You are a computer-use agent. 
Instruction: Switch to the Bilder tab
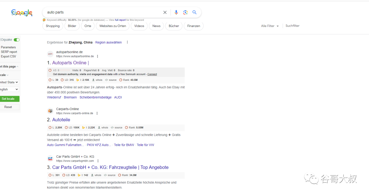pos(72,26)
